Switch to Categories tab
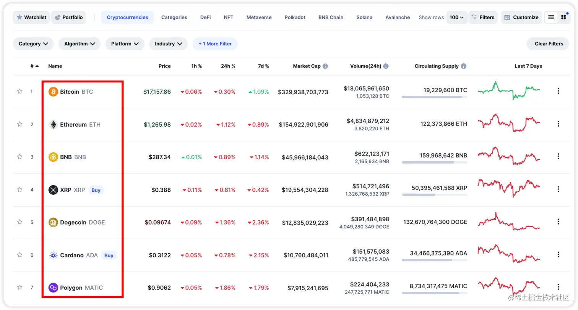 pyautogui.click(x=174, y=17)
